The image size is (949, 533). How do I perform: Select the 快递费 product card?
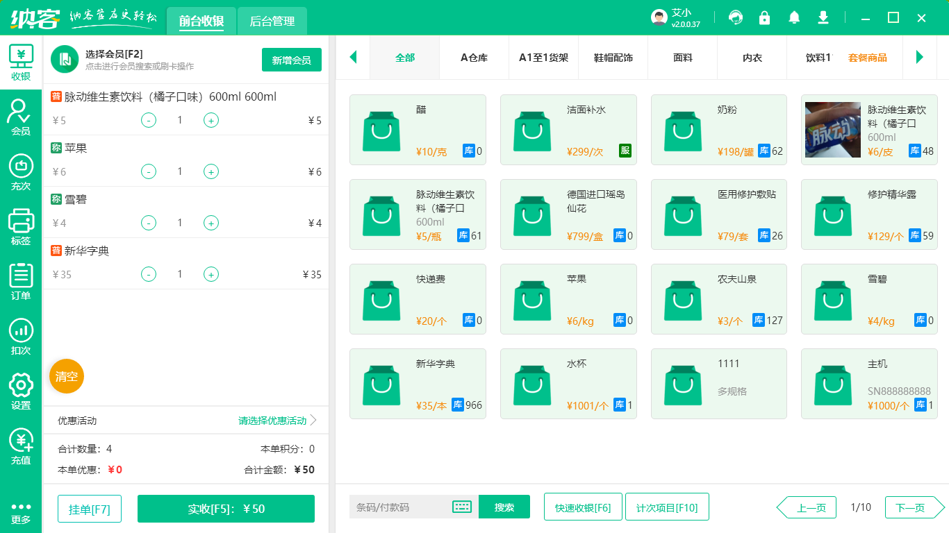(x=418, y=299)
